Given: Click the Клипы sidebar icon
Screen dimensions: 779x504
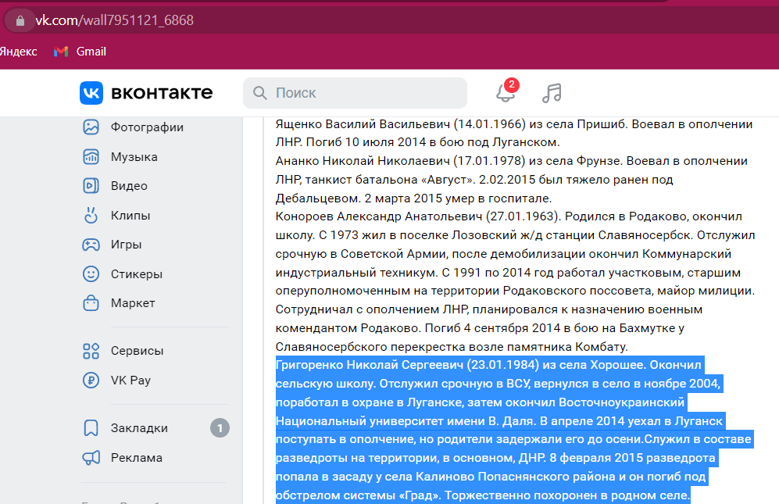Looking at the screenshot, I should click(91, 215).
